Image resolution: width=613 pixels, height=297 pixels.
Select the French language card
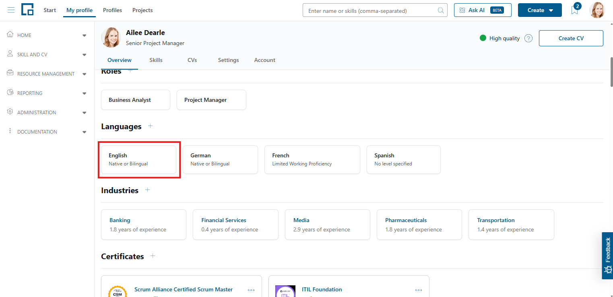pos(312,159)
